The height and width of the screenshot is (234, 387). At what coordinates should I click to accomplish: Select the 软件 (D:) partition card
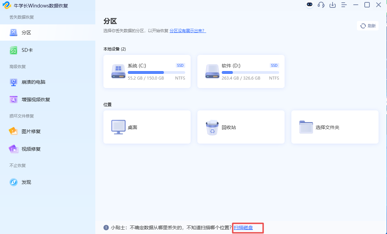[x=241, y=71]
